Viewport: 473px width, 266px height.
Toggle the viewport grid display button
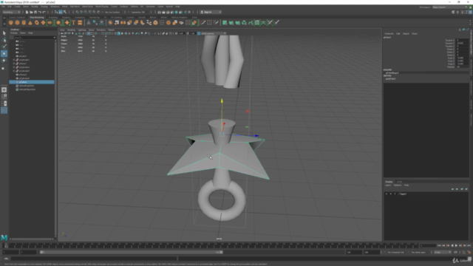tap(89, 33)
